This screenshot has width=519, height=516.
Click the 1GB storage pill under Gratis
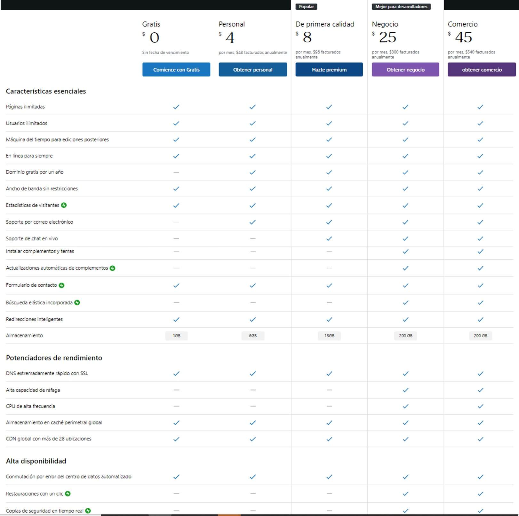click(176, 336)
